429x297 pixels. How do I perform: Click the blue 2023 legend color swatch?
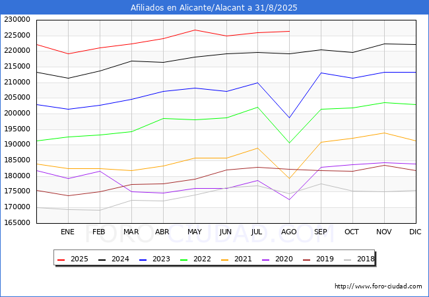(143, 259)
